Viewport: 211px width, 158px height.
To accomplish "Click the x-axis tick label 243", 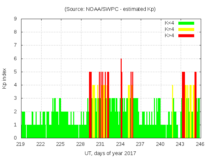I will tap(180, 144).
